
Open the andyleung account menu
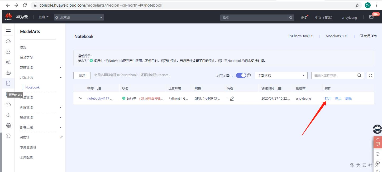click(x=349, y=17)
